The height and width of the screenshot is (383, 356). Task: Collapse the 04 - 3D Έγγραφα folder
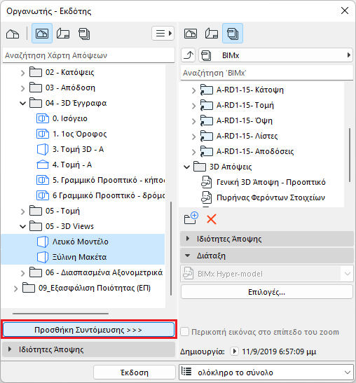[x=22, y=104]
